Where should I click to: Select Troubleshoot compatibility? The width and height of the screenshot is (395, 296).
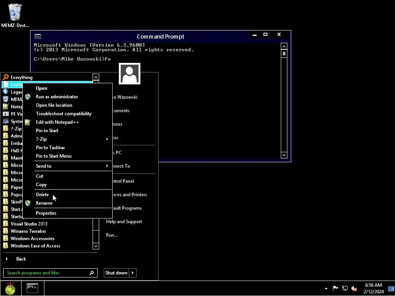click(68, 114)
